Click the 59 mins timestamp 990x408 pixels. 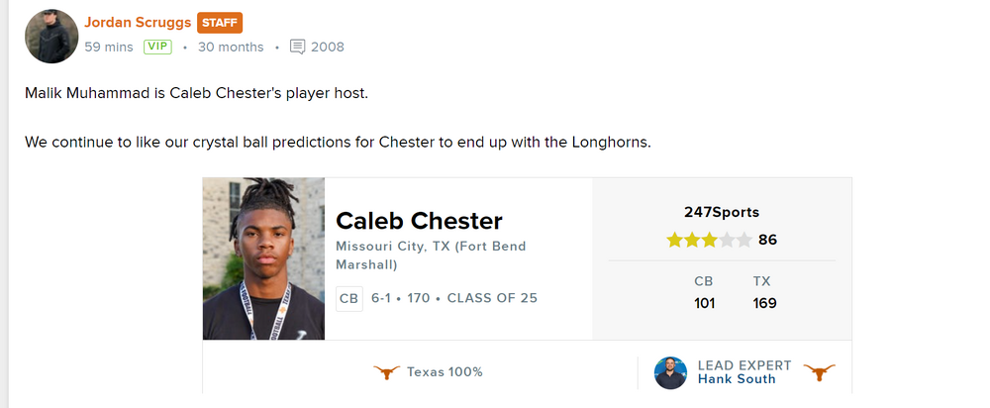pos(108,47)
